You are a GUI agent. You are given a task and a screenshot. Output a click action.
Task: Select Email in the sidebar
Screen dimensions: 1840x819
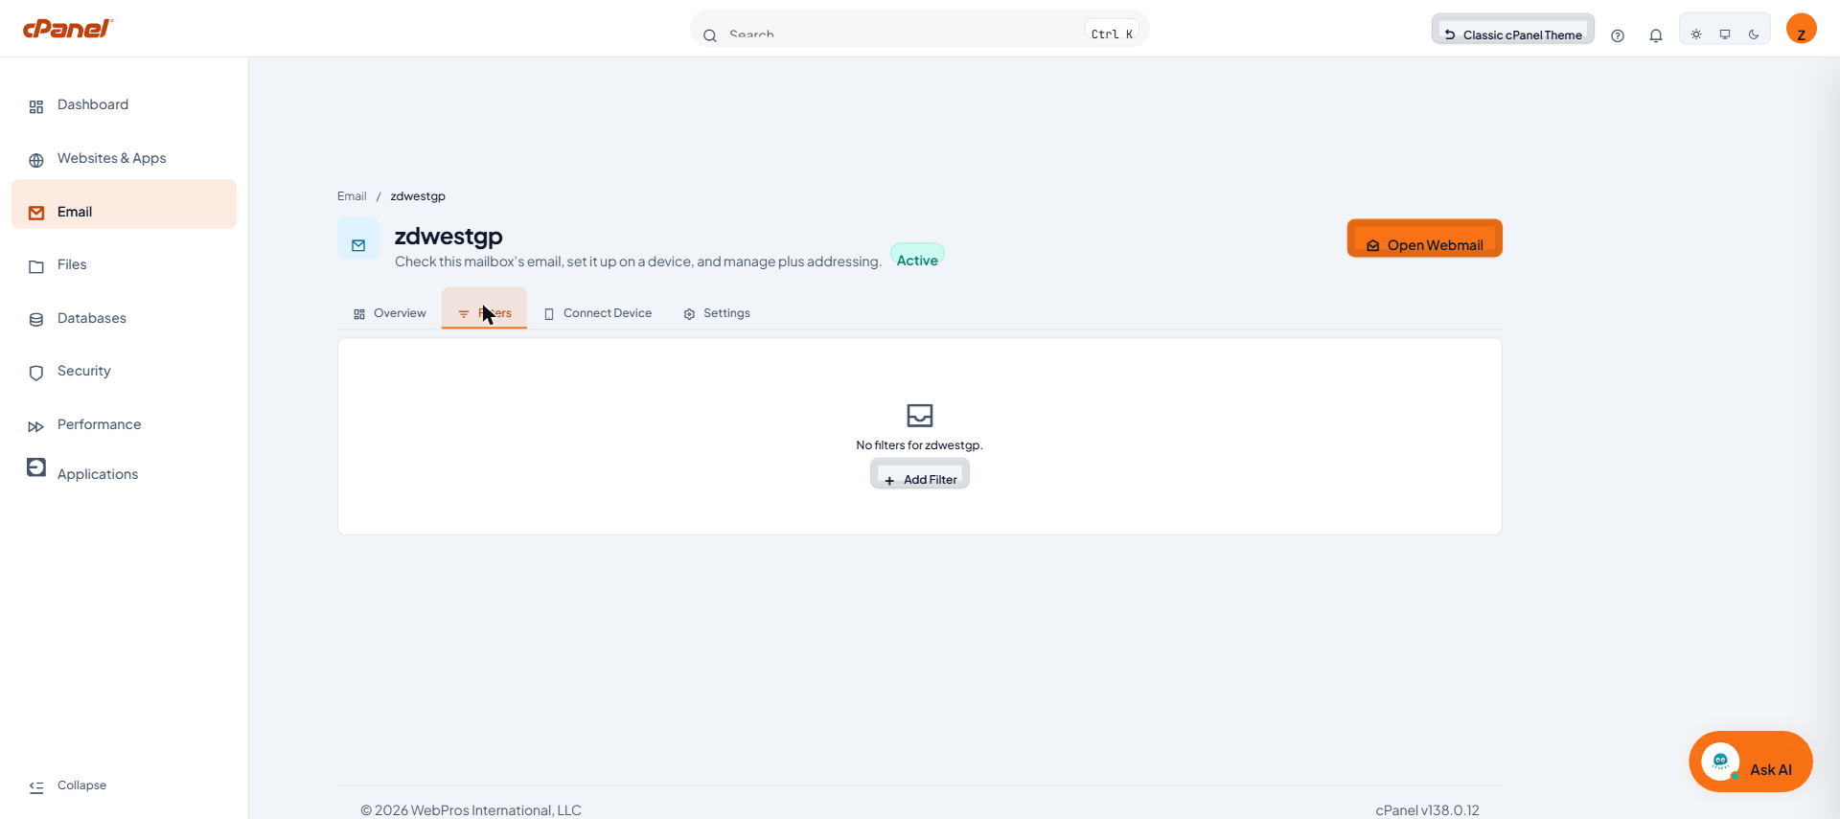(124, 204)
